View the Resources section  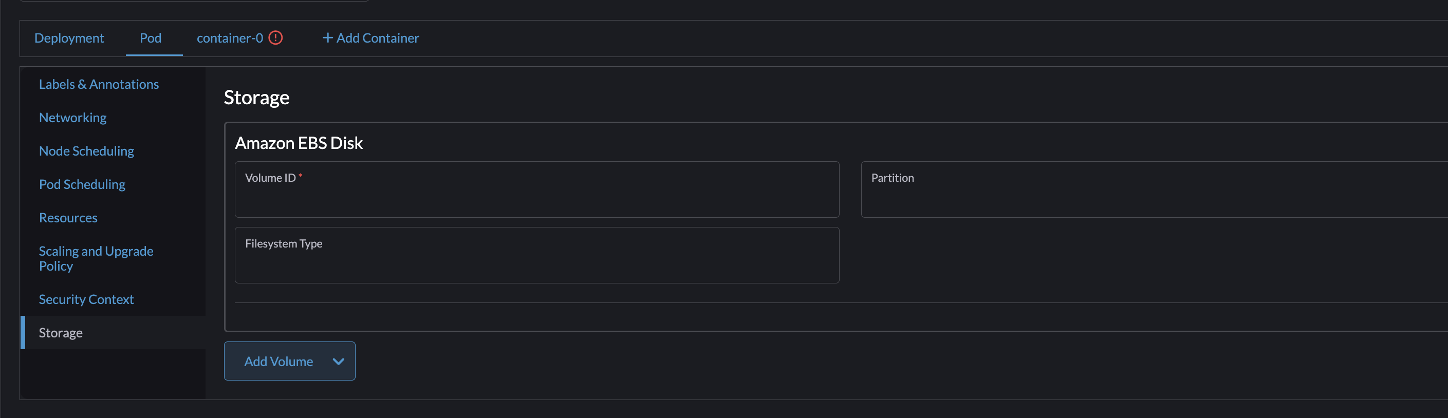[68, 217]
